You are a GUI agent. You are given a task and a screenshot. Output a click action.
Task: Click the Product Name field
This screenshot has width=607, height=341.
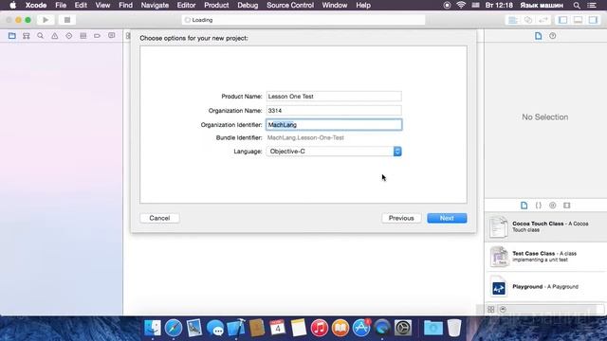tap(334, 97)
